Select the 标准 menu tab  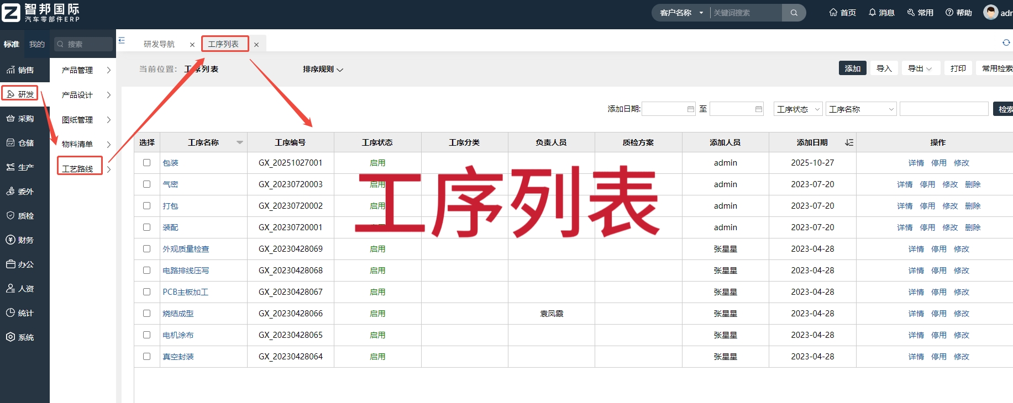pyautogui.click(x=12, y=44)
